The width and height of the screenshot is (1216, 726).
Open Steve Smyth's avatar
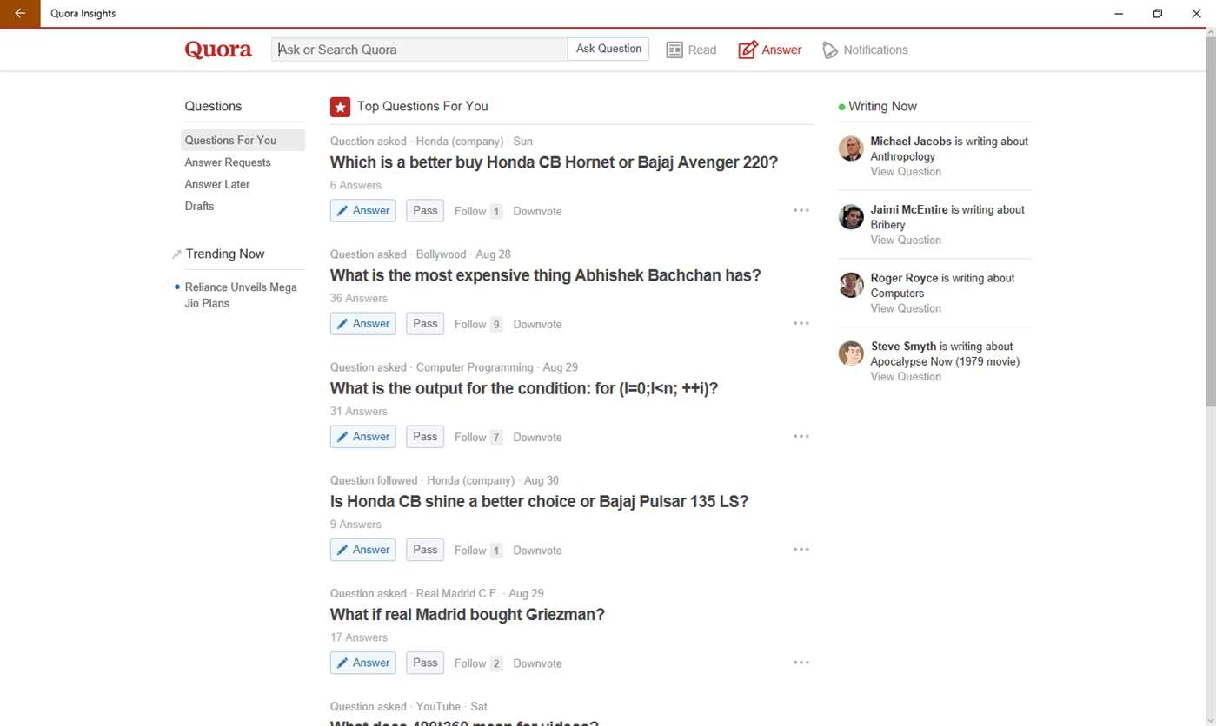pos(851,353)
